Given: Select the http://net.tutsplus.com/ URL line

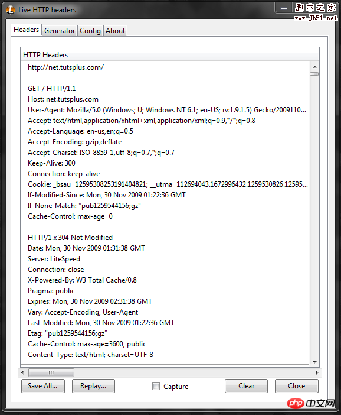Looking at the screenshot, I should [65, 67].
